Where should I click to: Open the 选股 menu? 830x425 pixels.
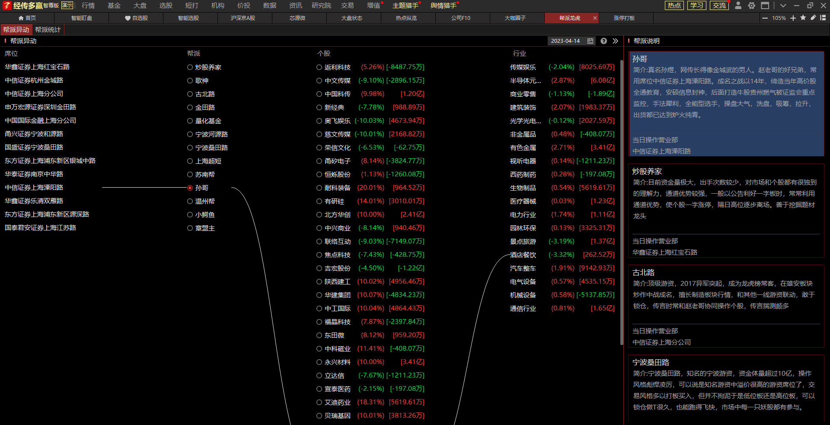(166, 6)
